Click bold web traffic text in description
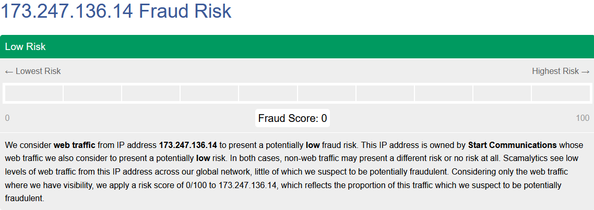The image size is (594, 210). pyautogui.click(x=75, y=145)
